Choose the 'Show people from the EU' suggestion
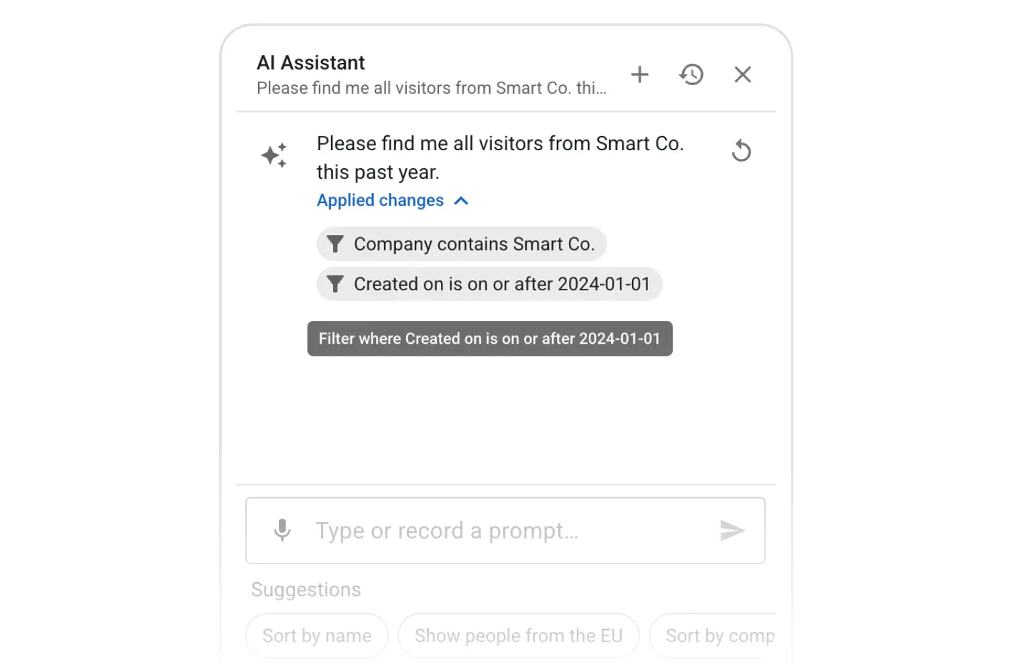 (x=518, y=635)
